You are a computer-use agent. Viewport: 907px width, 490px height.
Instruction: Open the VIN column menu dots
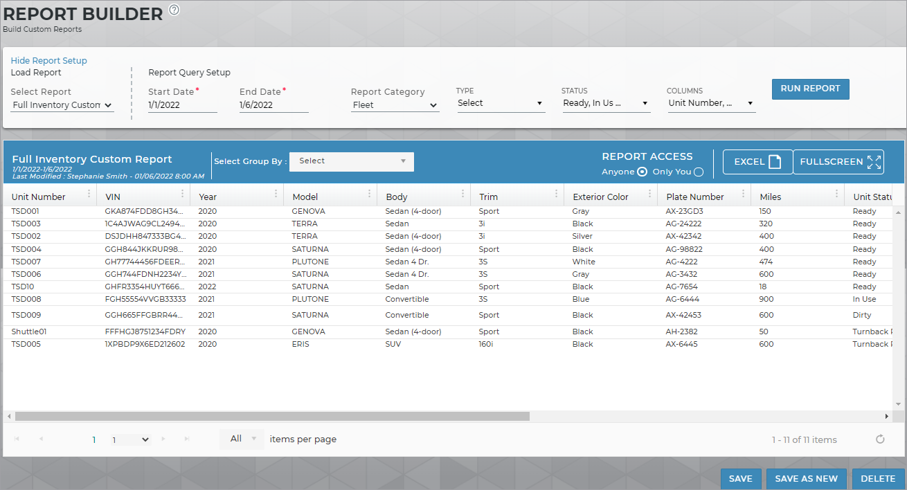pos(183,194)
